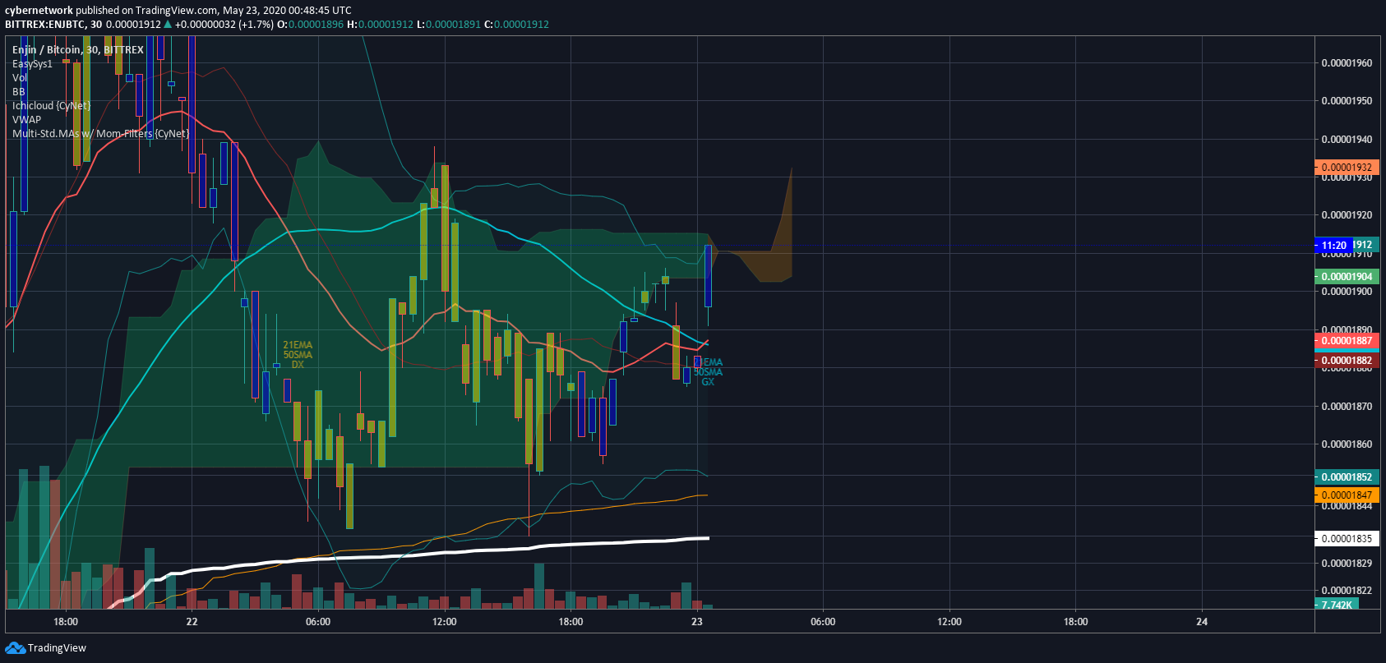Viewport: 1386px width, 663px height.
Task: Click the 0.00001900 price axis value
Action: click(1347, 292)
